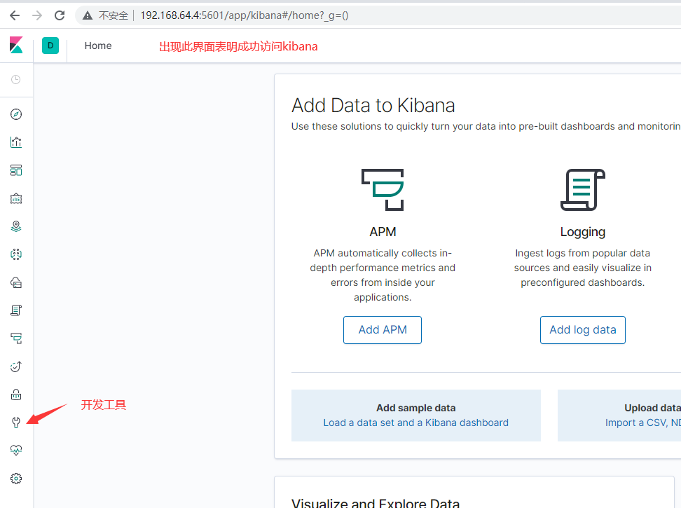Open Discover compass icon in sidebar
The height and width of the screenshot is (508, 681).
coord(16,114)
